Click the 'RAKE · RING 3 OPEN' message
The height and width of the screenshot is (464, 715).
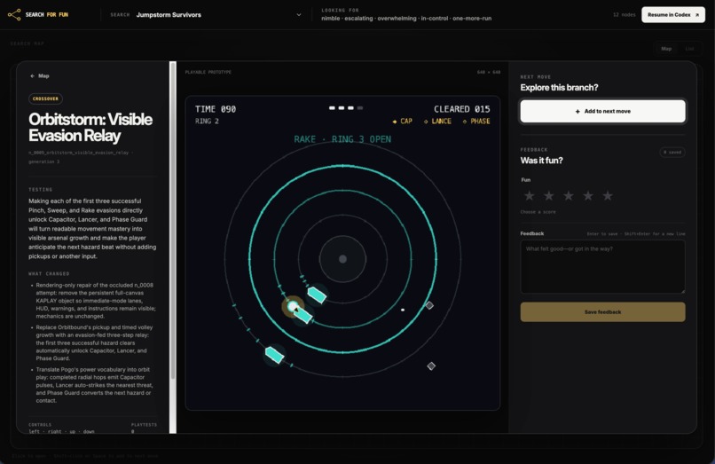pyautogui.click(x=342, y=139)
